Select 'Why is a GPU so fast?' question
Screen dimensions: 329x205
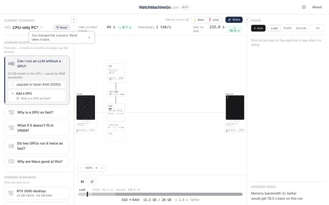(x=37, y=112)
